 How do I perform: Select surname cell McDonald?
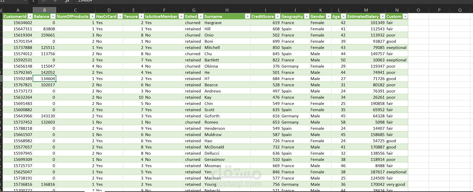coord(227,147)
